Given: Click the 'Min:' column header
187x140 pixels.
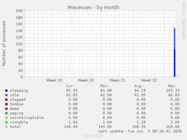Looking at the screenshot, I should click(105, 86).
